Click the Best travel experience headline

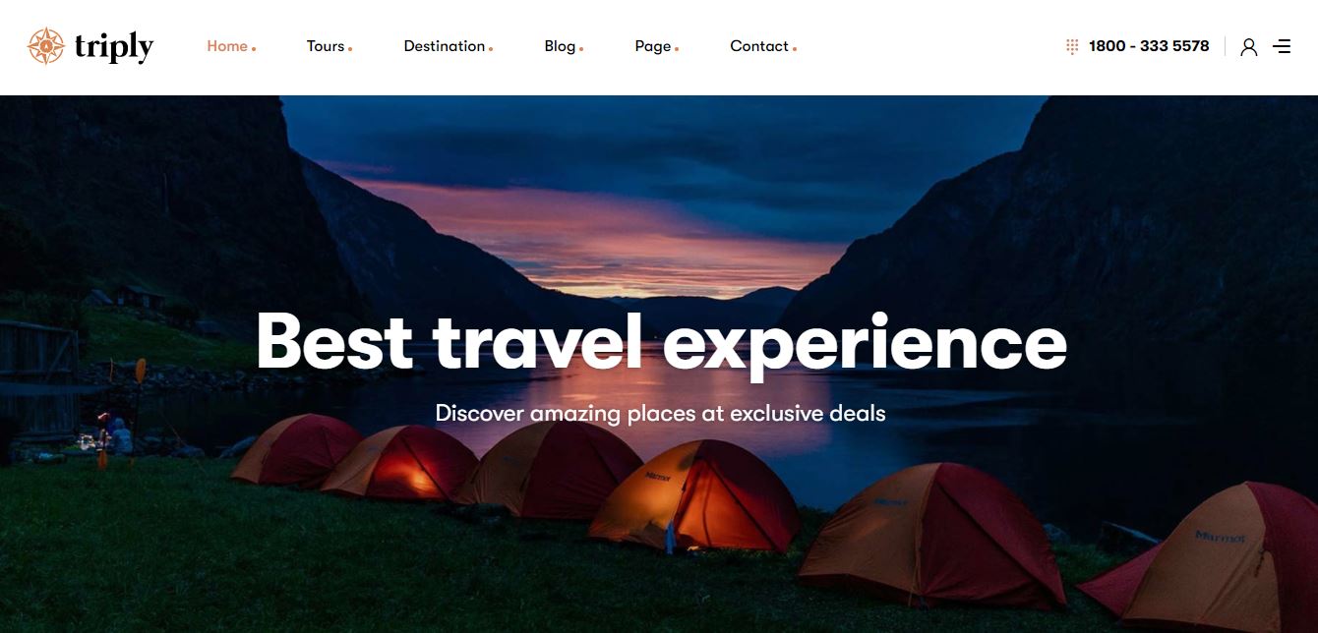pyautogui.click(x=661, y=341)
